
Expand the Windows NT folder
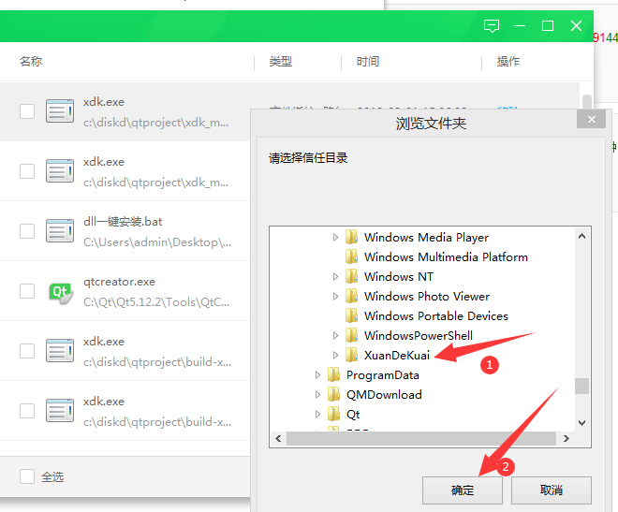[335, 277]
